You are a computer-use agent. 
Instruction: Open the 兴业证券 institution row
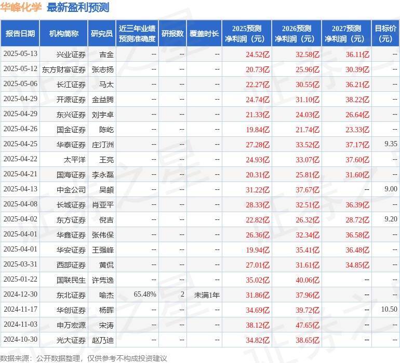point(71,54)
